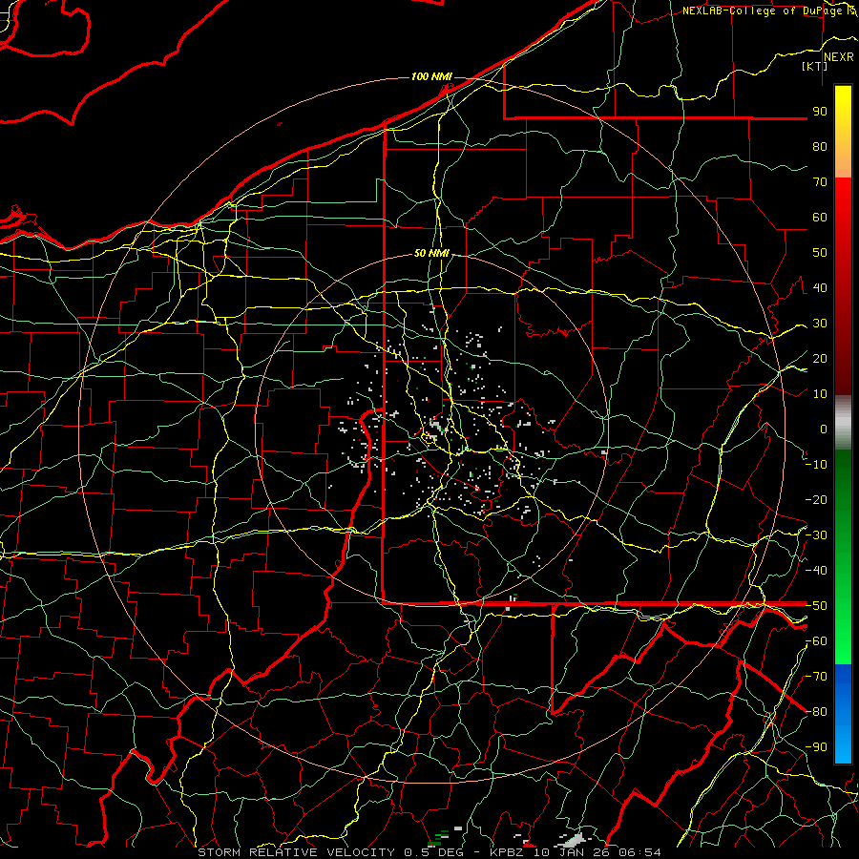Select the 60 value on the velocity scale
Image resolution: width=859 pixels, height=859 pixels.
pyautogui.click(x=820, y=217)
